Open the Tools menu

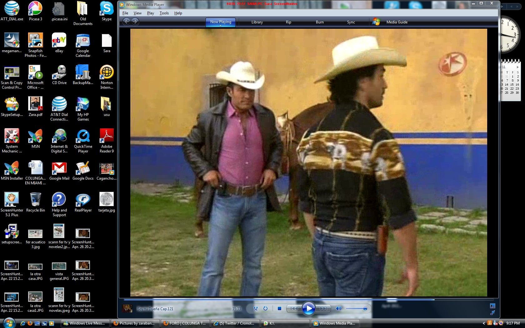[164, 13]
